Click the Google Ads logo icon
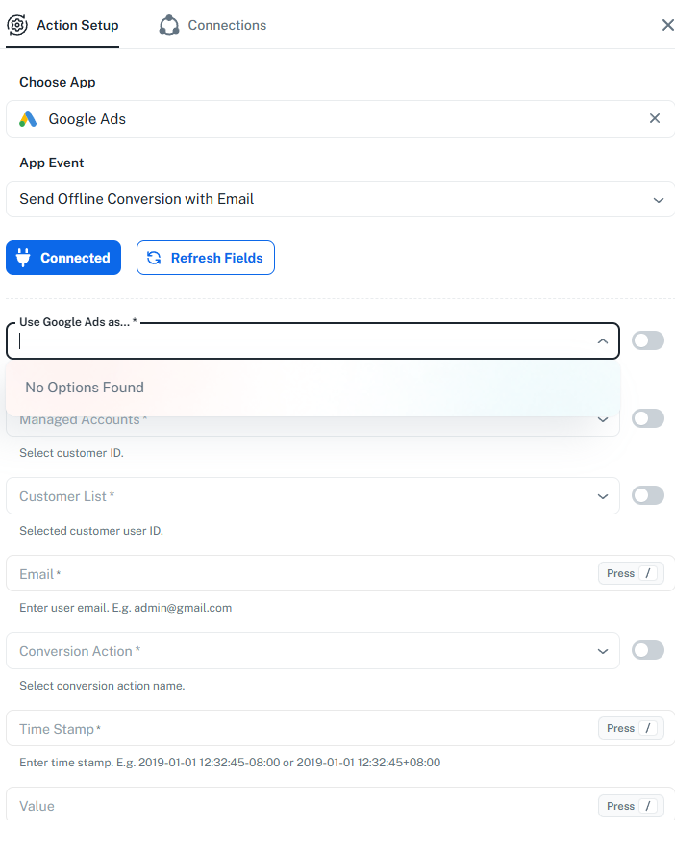Viewport: 675px width, 853px height. pos(28,119)
